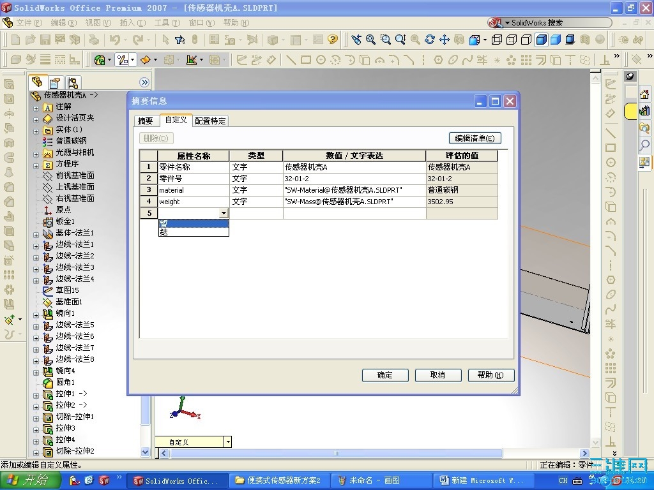Image resolution: width=654 pixels, height=490 pixels.
Task: Expand the 镜向1 feature node
Action: 36,315
